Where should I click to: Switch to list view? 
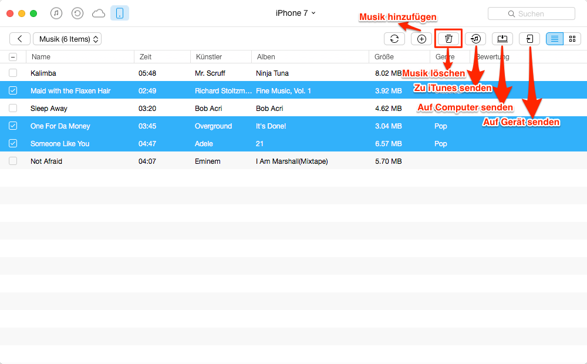pyautogui.click(x=555, y=39)
